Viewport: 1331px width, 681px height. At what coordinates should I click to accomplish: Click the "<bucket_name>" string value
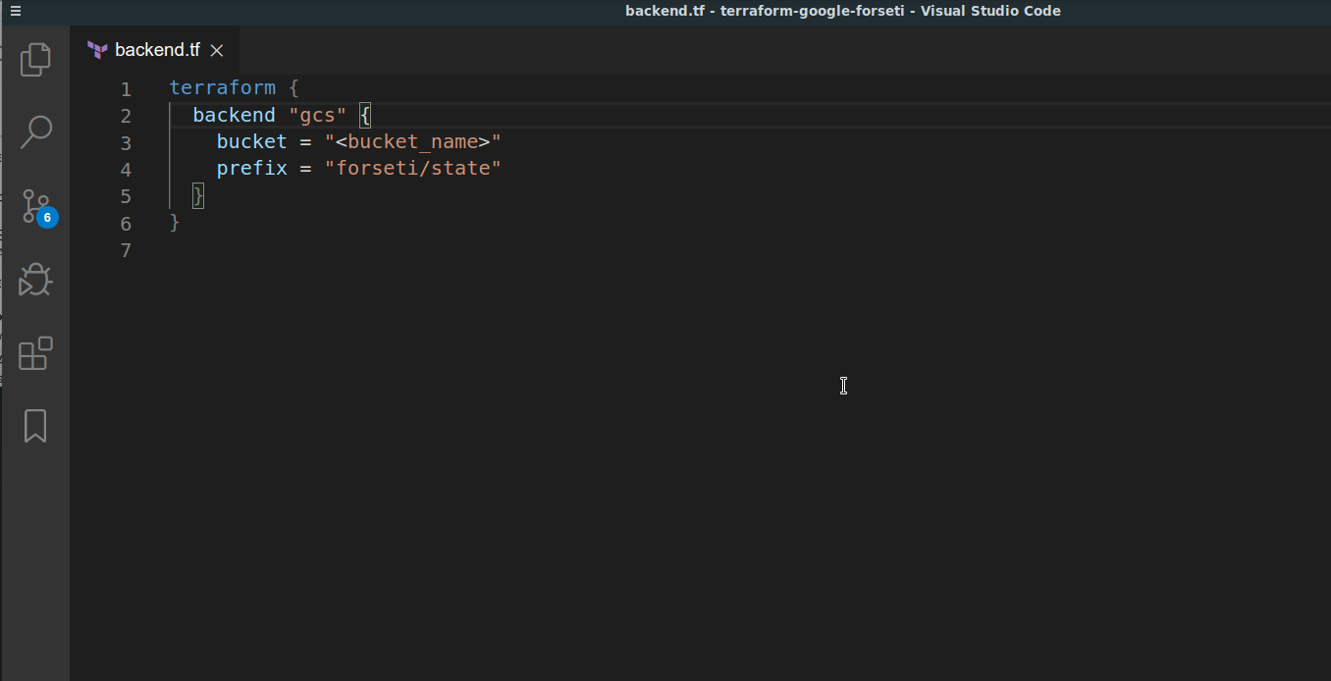(413, 141)
